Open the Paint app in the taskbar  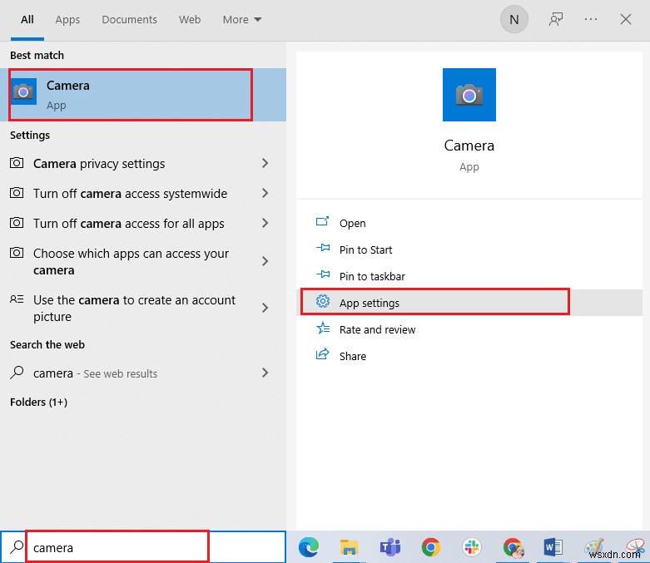tap(593, 547)
